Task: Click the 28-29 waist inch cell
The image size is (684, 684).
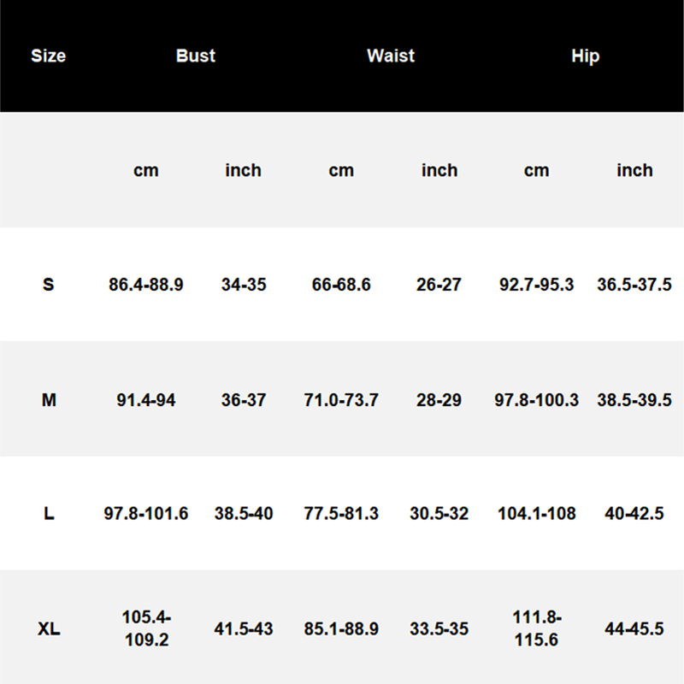Action: (x=439, y=399)
